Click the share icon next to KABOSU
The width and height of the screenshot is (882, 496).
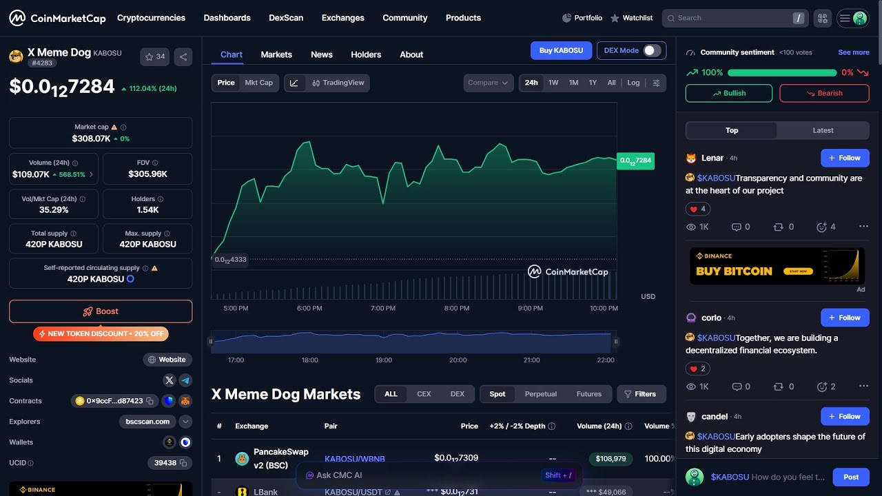click(183, 56)
